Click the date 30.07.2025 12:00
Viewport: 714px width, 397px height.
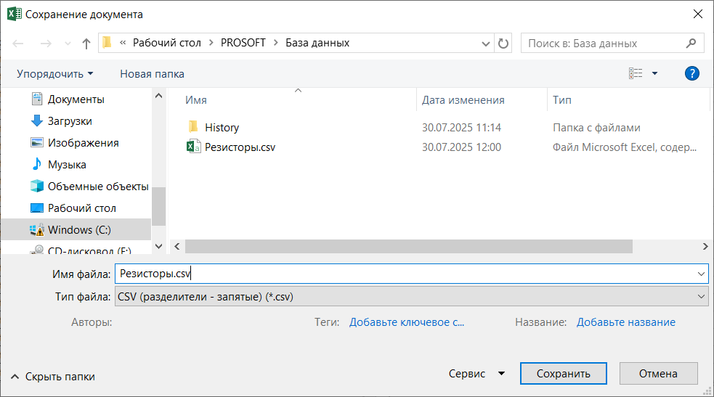pos(461,147)
